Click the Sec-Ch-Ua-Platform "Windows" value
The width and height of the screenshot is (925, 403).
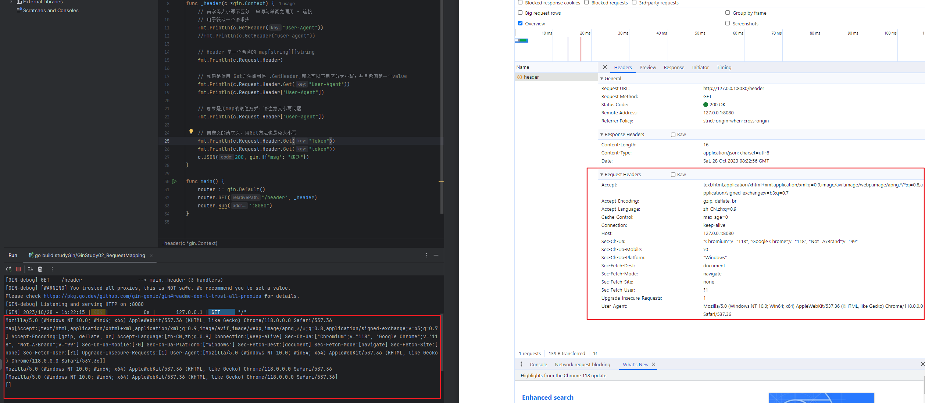[715, 258]
